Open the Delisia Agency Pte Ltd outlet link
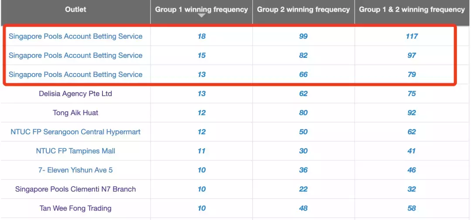471x220 pixels. coord(75,93)
